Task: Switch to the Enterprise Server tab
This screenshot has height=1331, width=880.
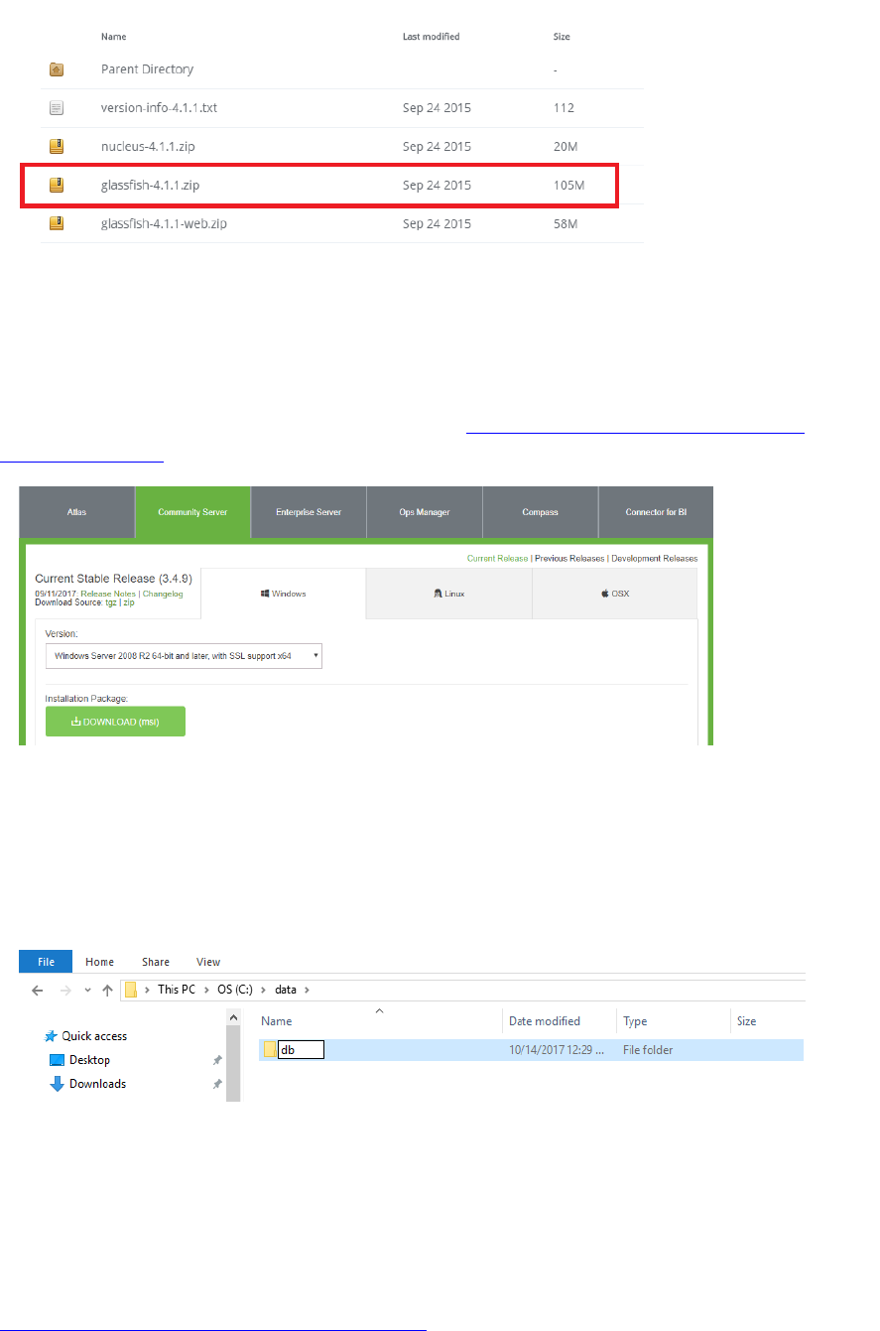Action: point(309,512)
